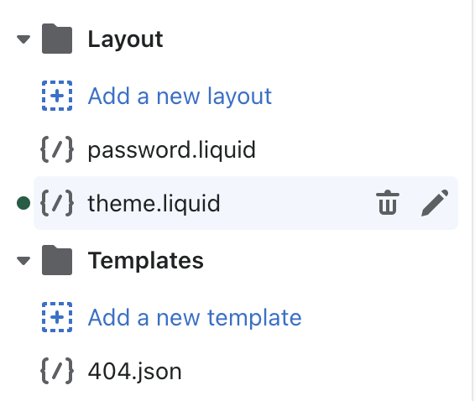Click the Templates folder icon
This screenshot has width=475, height=401.
(x=57, y=260)
